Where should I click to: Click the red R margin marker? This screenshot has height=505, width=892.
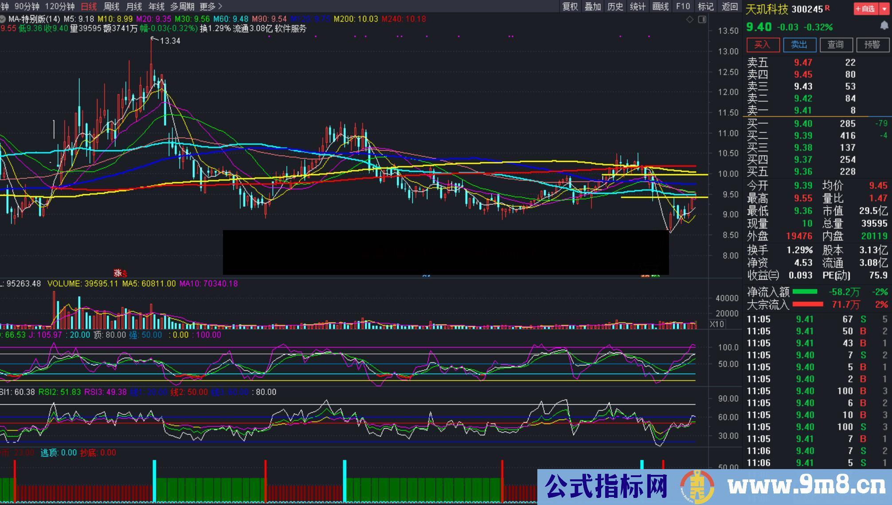(x=827, y=8)
